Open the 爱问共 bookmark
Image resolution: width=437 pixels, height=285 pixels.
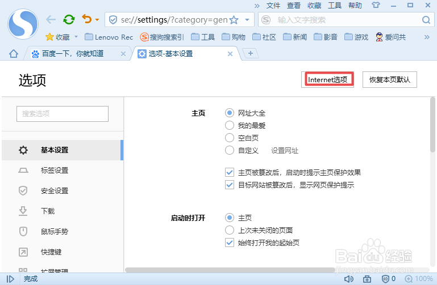pyautogui.click(x=390, y=37)
